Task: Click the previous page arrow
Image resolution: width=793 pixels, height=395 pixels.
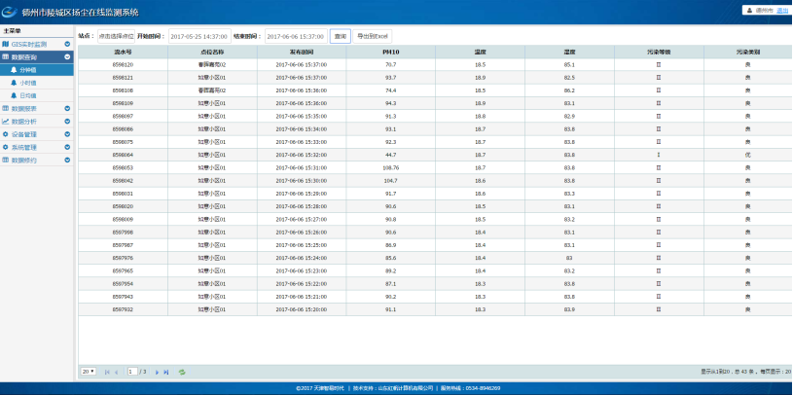Action: pos(117,372)
